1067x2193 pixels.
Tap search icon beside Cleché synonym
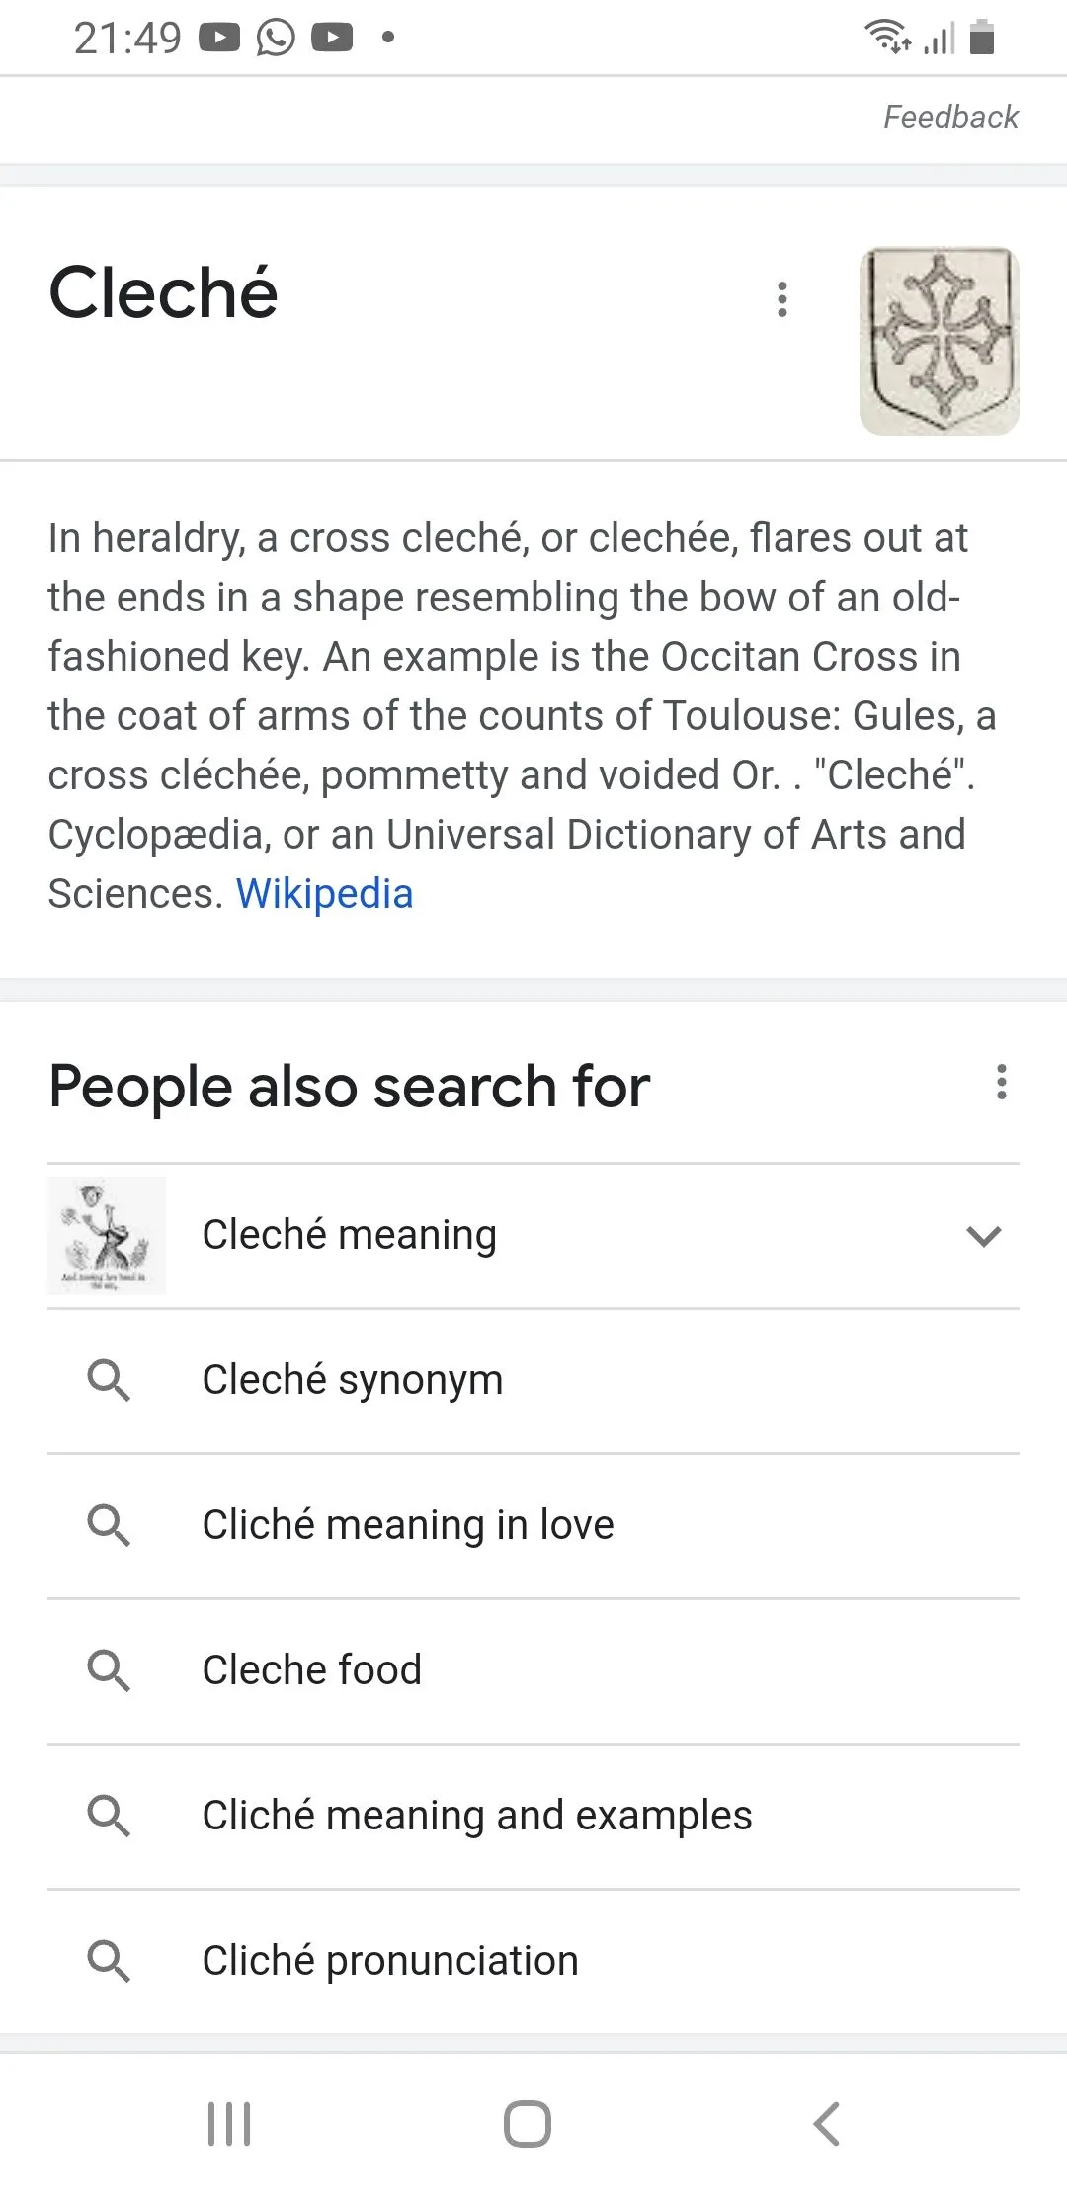pos(109,1380)
